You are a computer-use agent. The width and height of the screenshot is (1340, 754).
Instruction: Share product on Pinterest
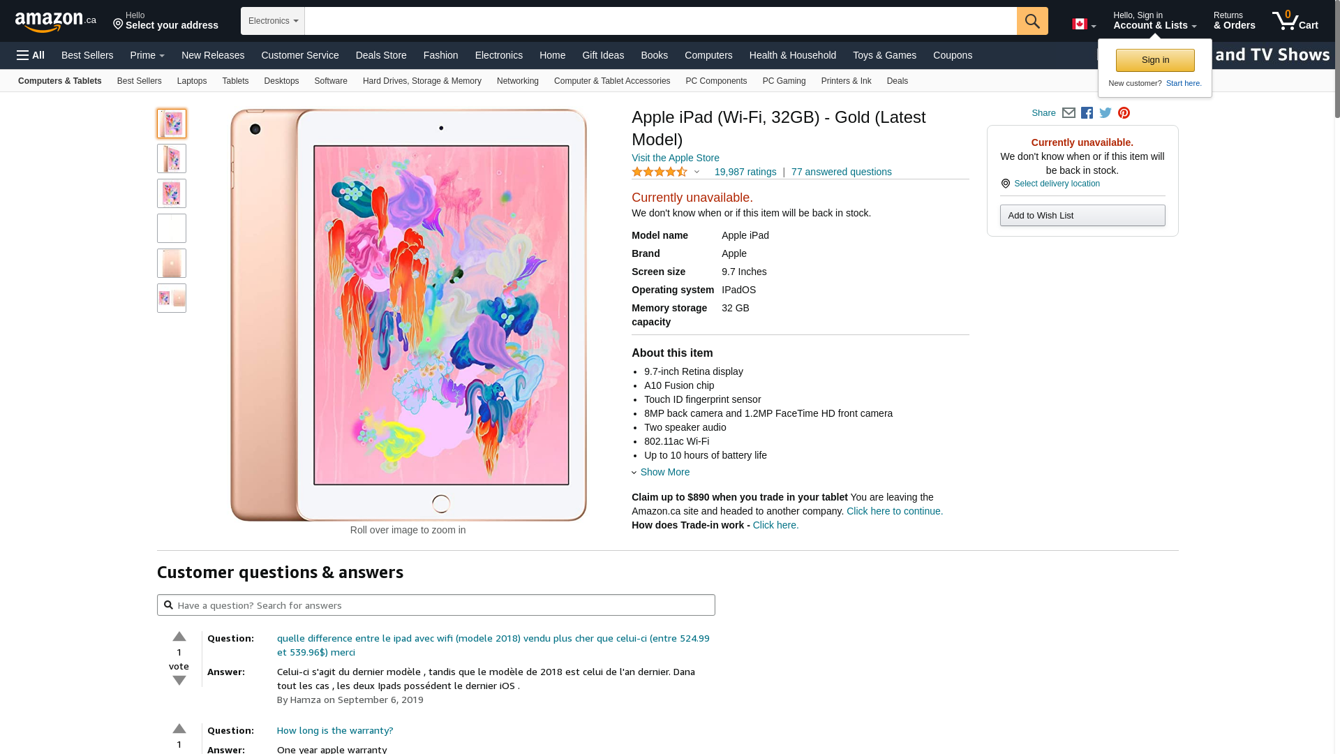pos(1124,113)
